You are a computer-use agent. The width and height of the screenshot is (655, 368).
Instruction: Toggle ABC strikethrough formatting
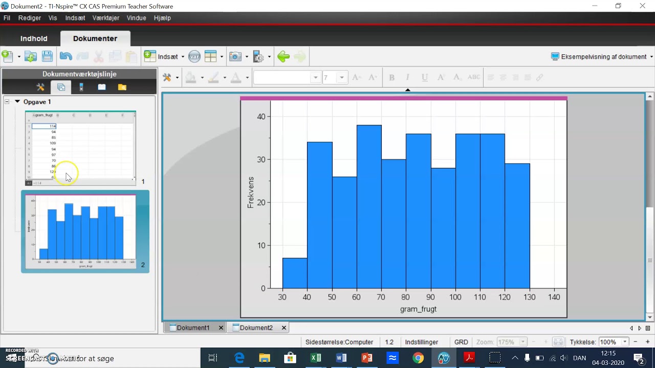[x=474, y=77]
